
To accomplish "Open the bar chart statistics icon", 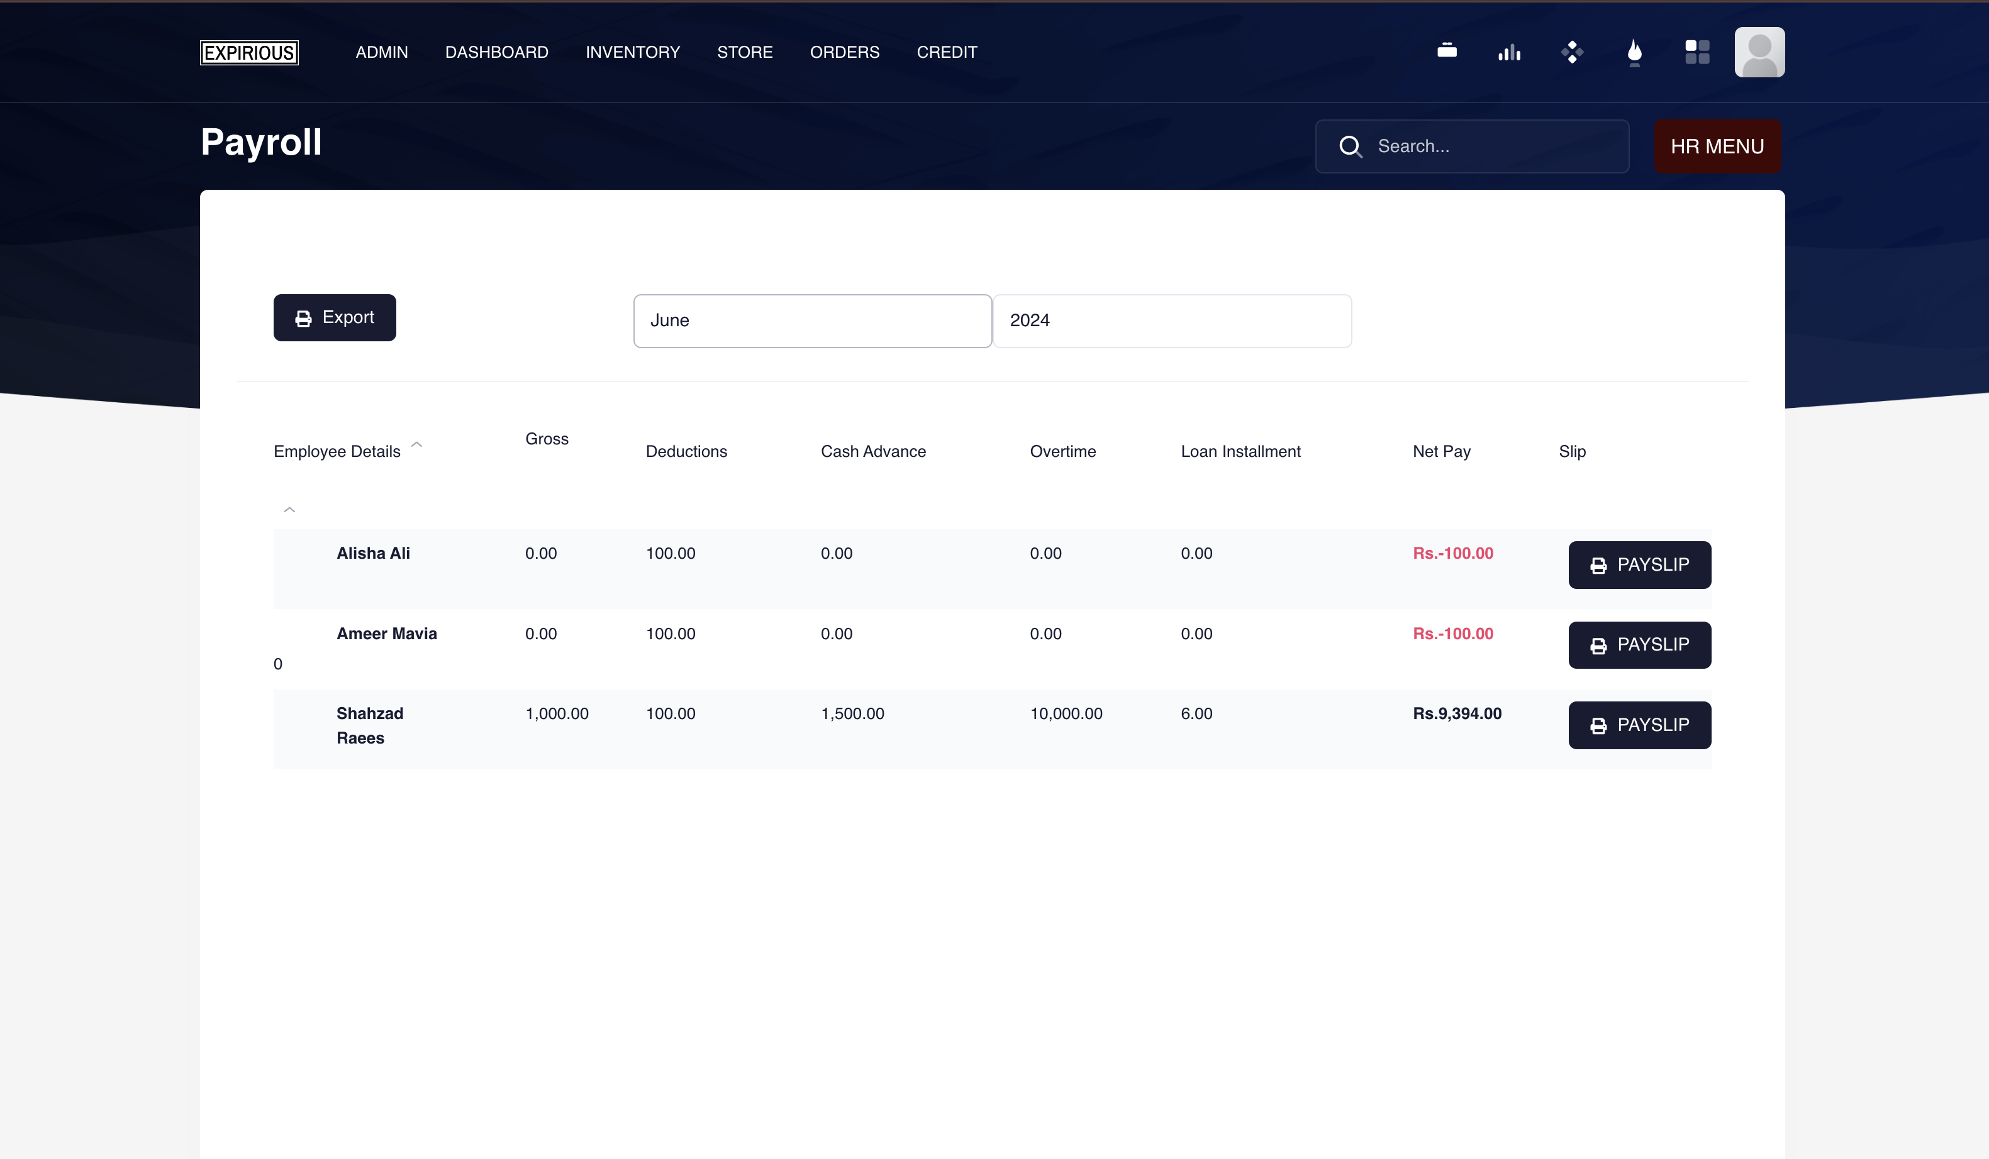I will click(1509, 52).
